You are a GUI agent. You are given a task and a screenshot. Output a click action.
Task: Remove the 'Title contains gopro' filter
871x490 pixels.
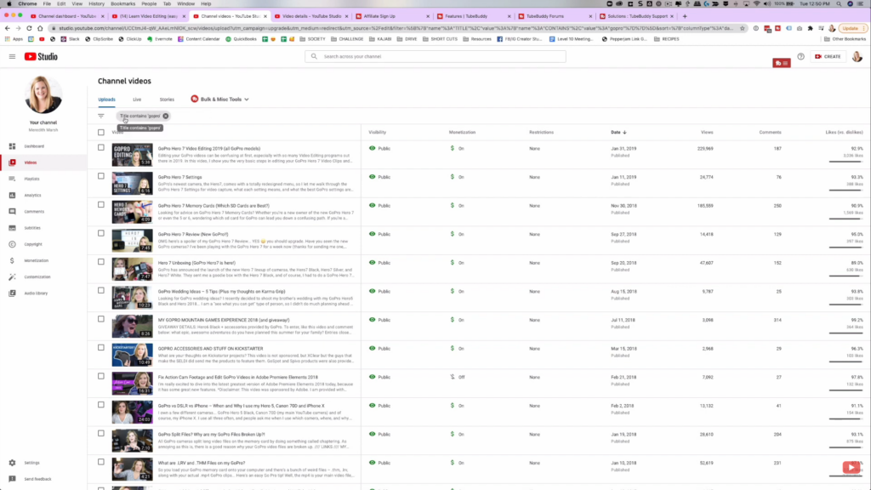(166, 116)
